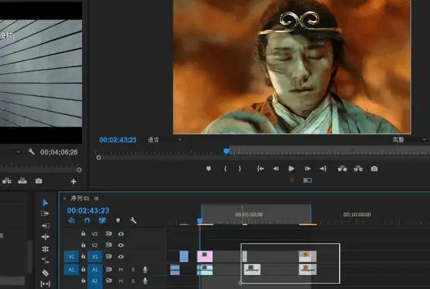Viewport: 430px width, 289px height.
Task: Select the Razor tool
Action: [x=46, y=273]
